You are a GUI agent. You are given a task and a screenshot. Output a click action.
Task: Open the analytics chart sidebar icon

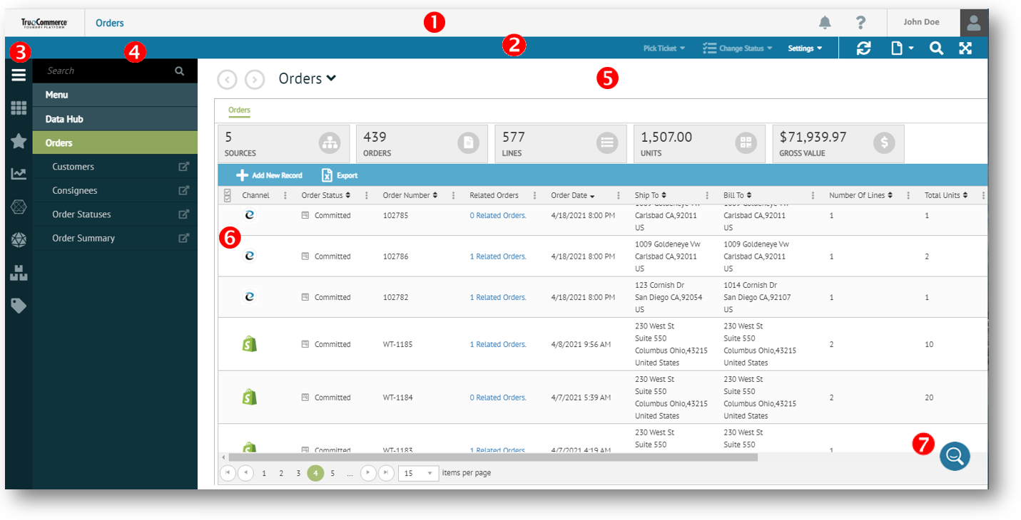pos(19,174)
